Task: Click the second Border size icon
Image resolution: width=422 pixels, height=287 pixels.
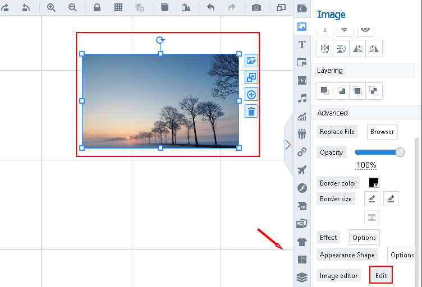Action: point(391,199)
